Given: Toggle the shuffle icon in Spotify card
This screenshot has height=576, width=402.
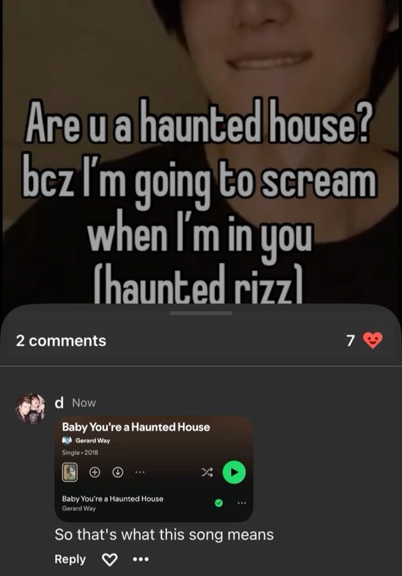Looking at the screenshot, I should tap(207, 472).
